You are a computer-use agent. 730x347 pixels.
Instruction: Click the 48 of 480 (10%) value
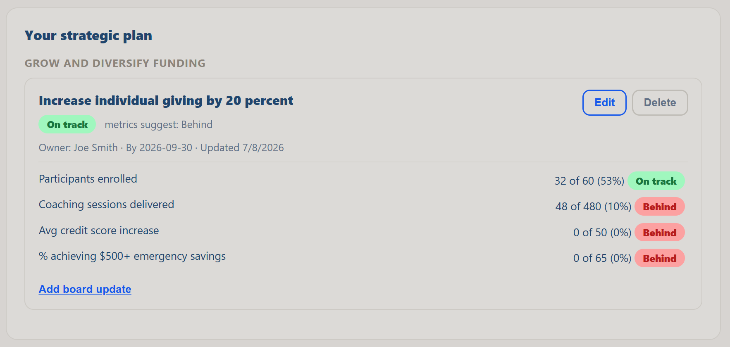[x=593, y=207]
